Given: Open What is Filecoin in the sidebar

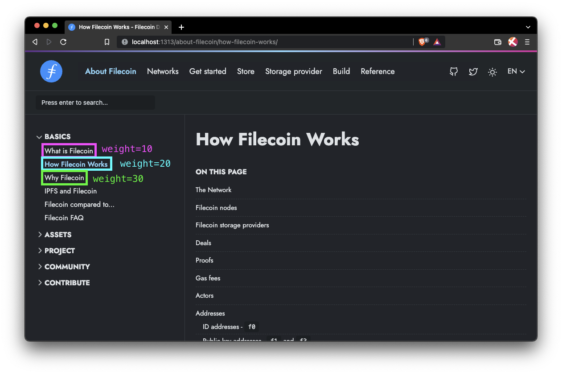Looking at the screenshot, I should point(69,151).
